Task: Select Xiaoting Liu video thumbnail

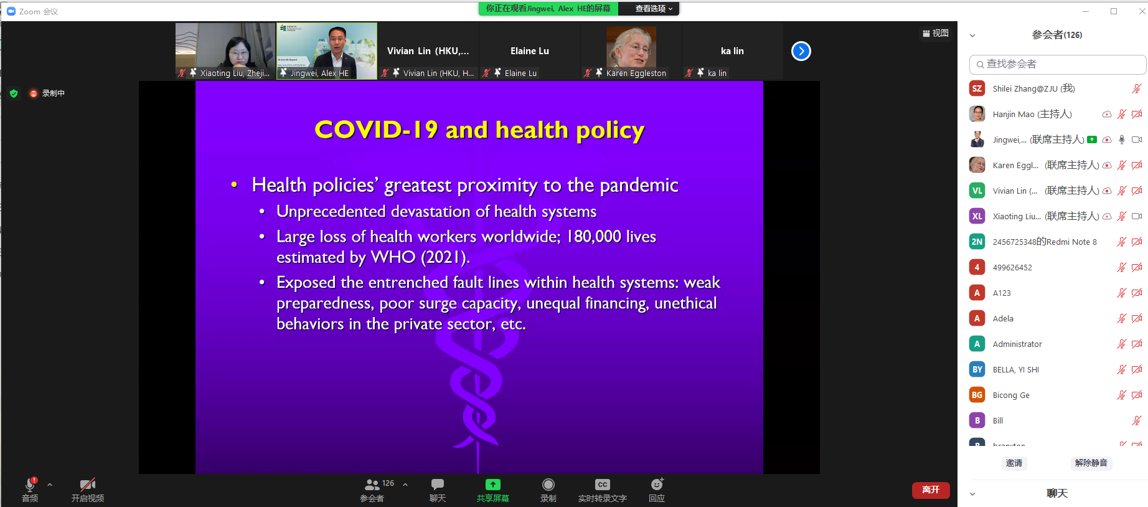Action: click(x=225, y=51)
